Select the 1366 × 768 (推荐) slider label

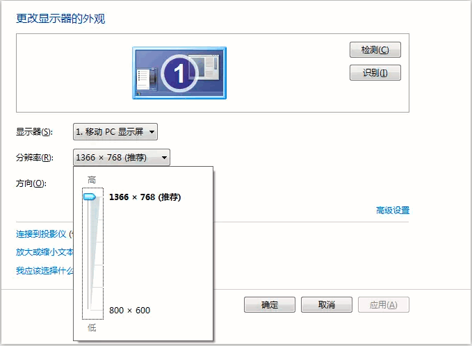point(145,197)
